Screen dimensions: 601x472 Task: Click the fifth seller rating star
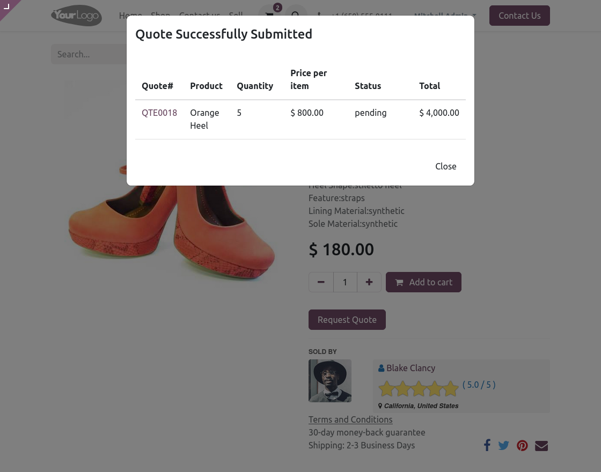pyautogui.click(x=450, y=388)
